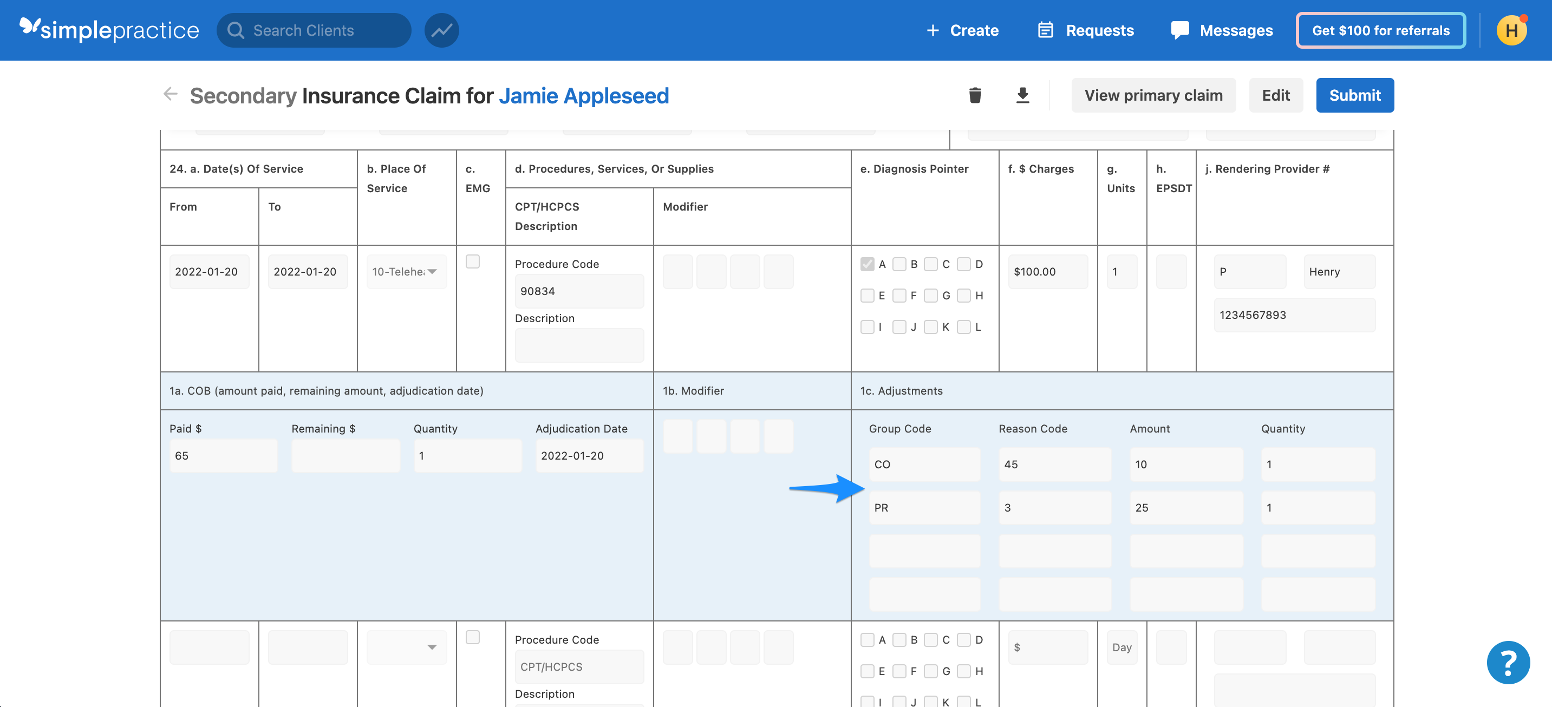This screenshot has height=707, width=1552.
Task: Open the 10-Telehealth place of service dropdown
Action: (407, 272)
